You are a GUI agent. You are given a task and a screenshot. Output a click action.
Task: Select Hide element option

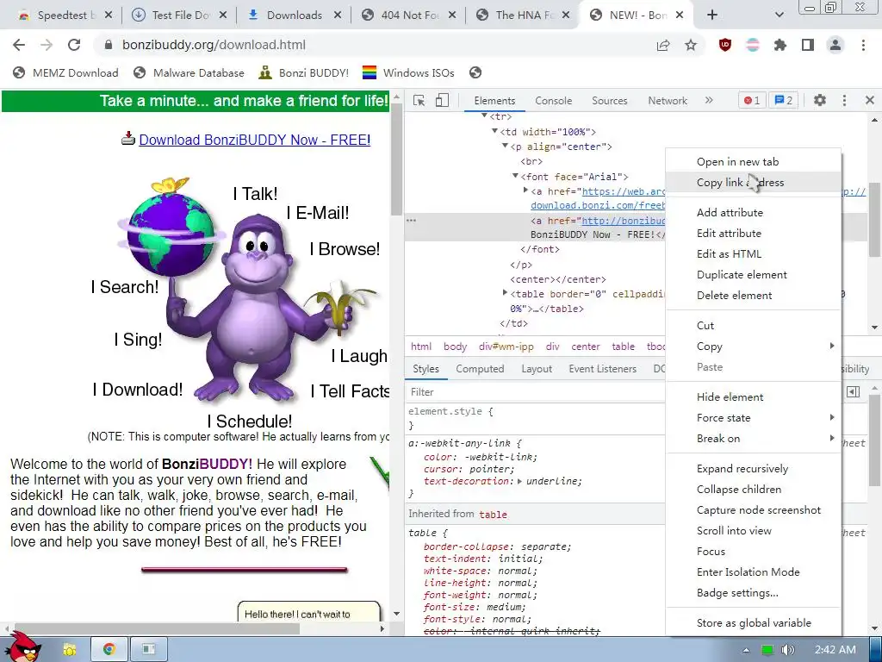point(754,397)
